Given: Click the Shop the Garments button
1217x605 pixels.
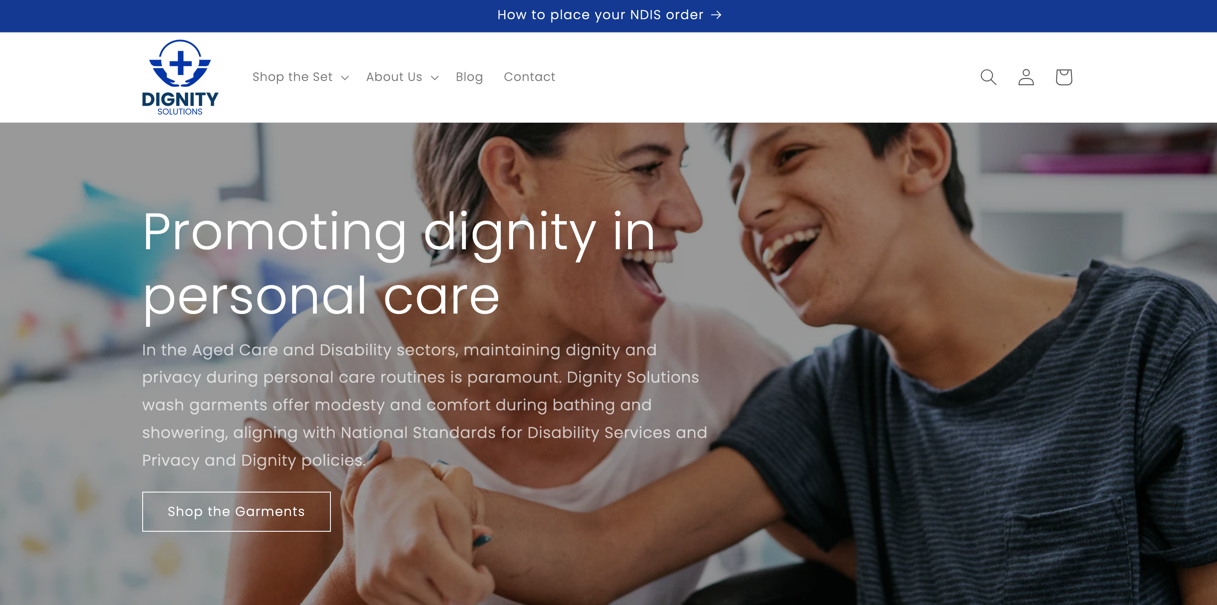Looking at the screenshot, I should pos(236,511).
